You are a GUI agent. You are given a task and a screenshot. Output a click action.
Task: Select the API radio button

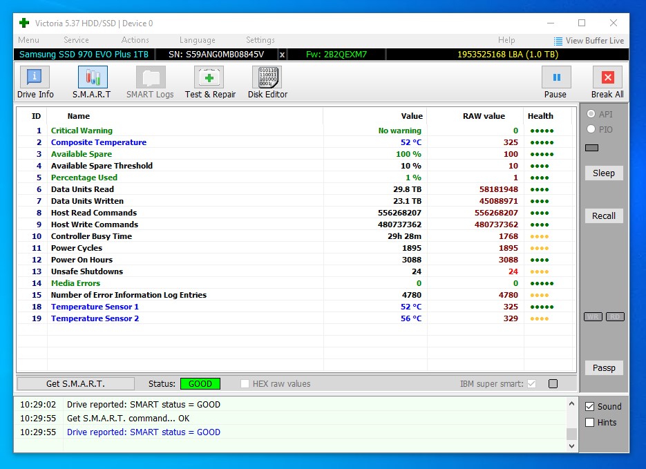coord(591,114)
